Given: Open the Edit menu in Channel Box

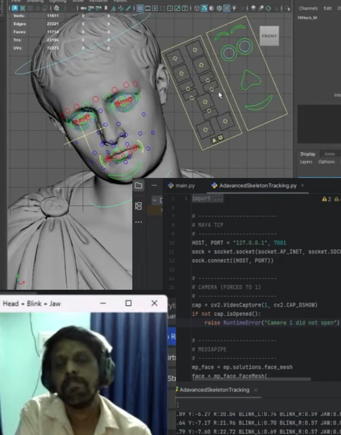Looking at the screenshot, I should coord(327,8).
